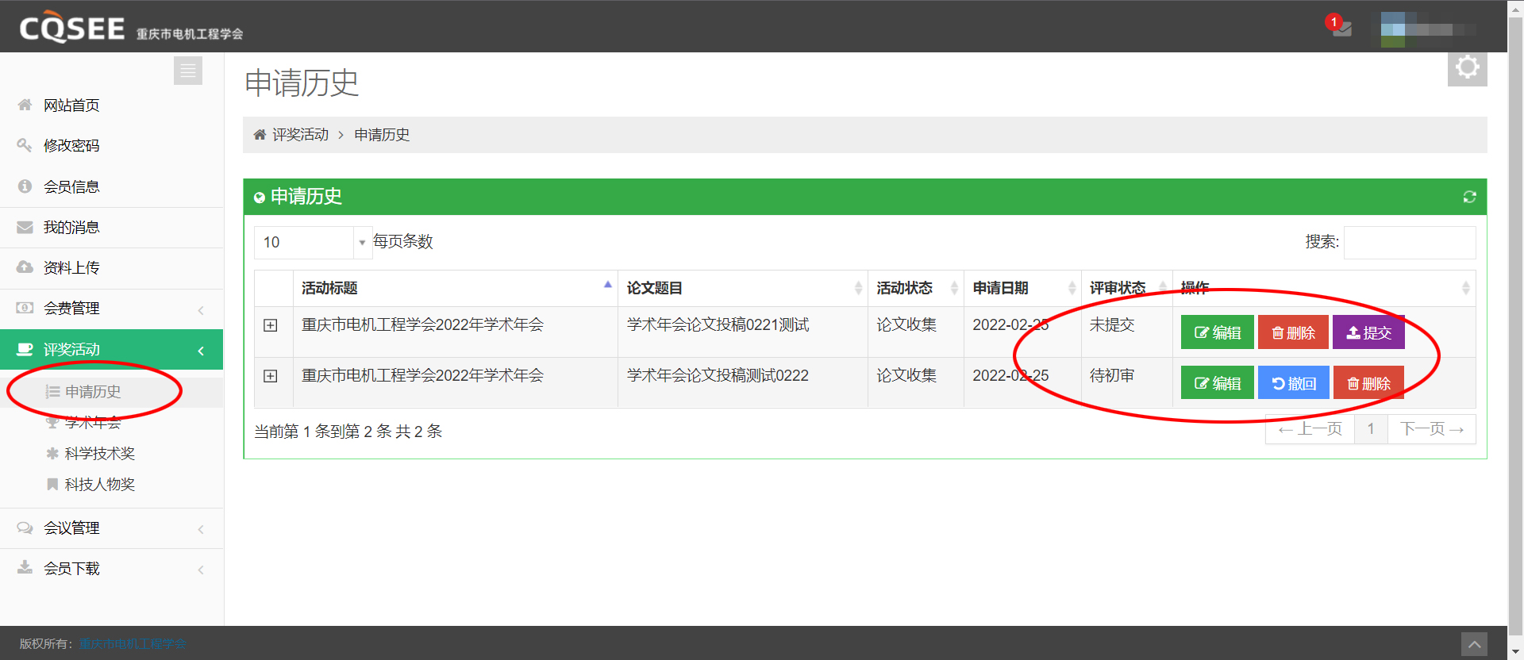Click the scroll-to-top arrow in the footer
The width and height of the screenshot is (1524, 660).
click(1474, 644)
